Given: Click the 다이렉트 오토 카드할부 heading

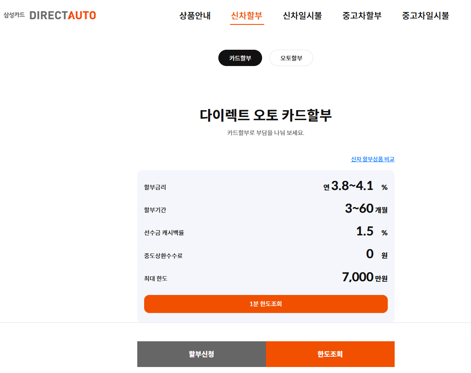Looking at the screenshot, I should (x=266, y=115).
